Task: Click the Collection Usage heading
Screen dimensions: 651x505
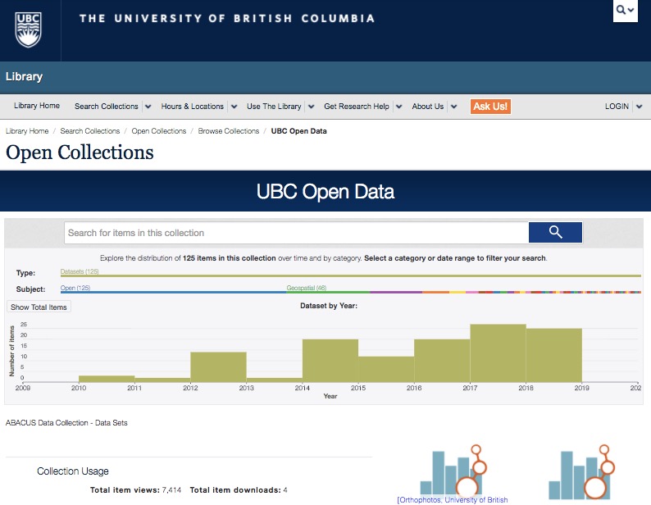Action: click(73, 471)
